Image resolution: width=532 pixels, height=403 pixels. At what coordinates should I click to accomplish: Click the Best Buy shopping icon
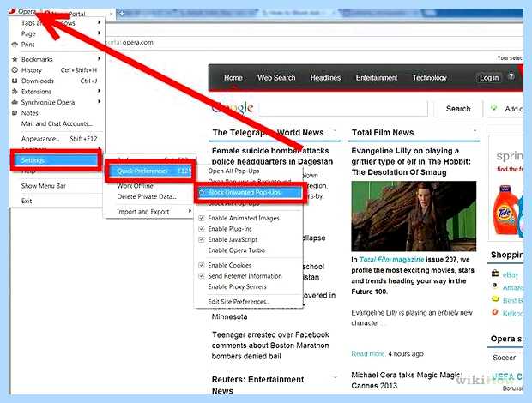(495, 299)
